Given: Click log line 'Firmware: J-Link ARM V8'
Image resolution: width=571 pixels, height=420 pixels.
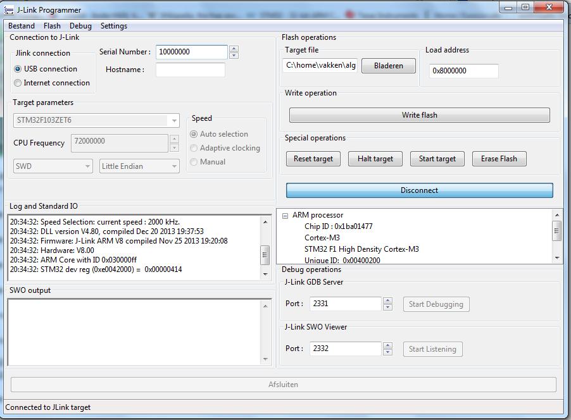Looking at the screenshot, I should (119, 241).
